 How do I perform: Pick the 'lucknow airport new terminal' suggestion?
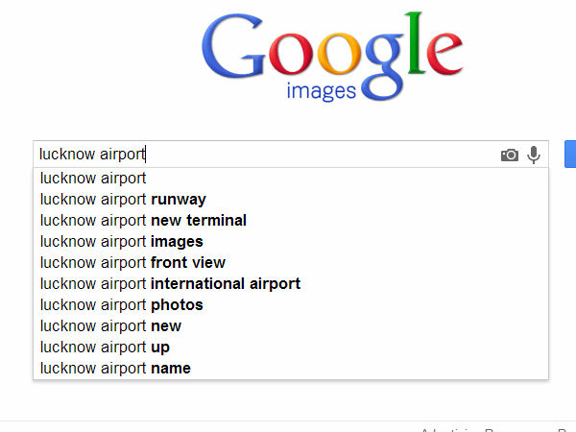pos(143,221)
